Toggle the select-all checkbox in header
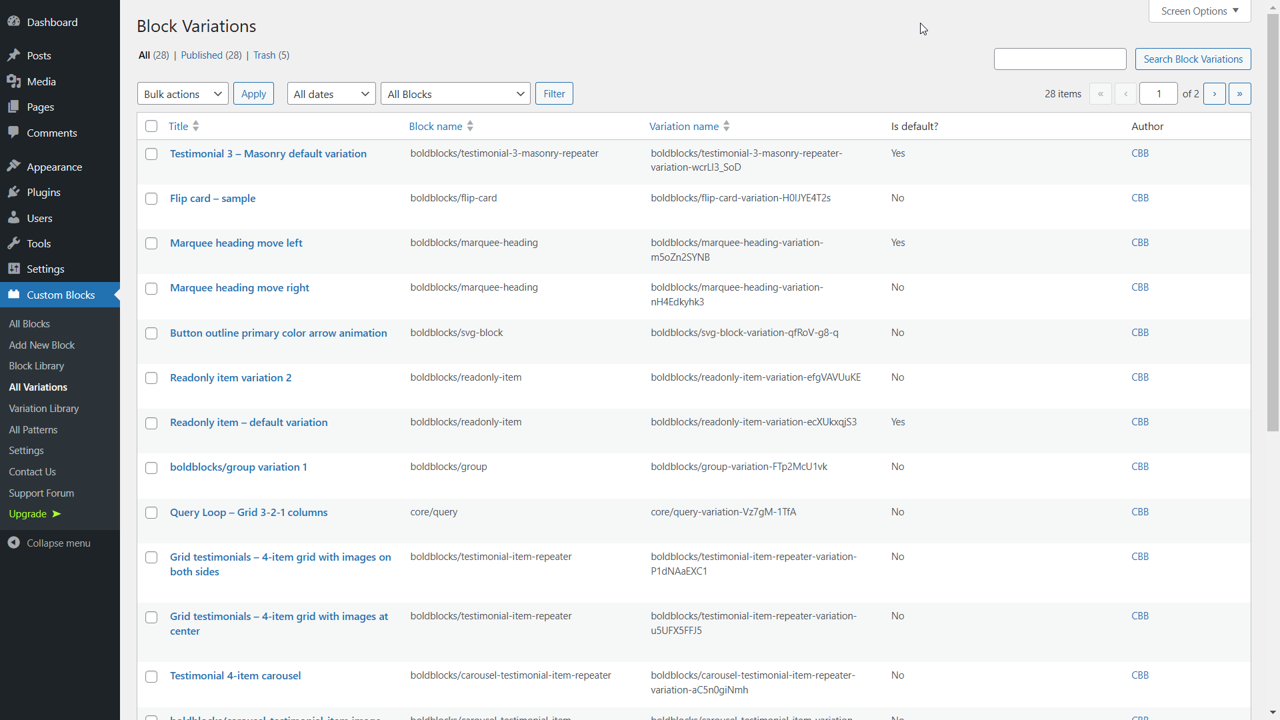 coord(151,126)
